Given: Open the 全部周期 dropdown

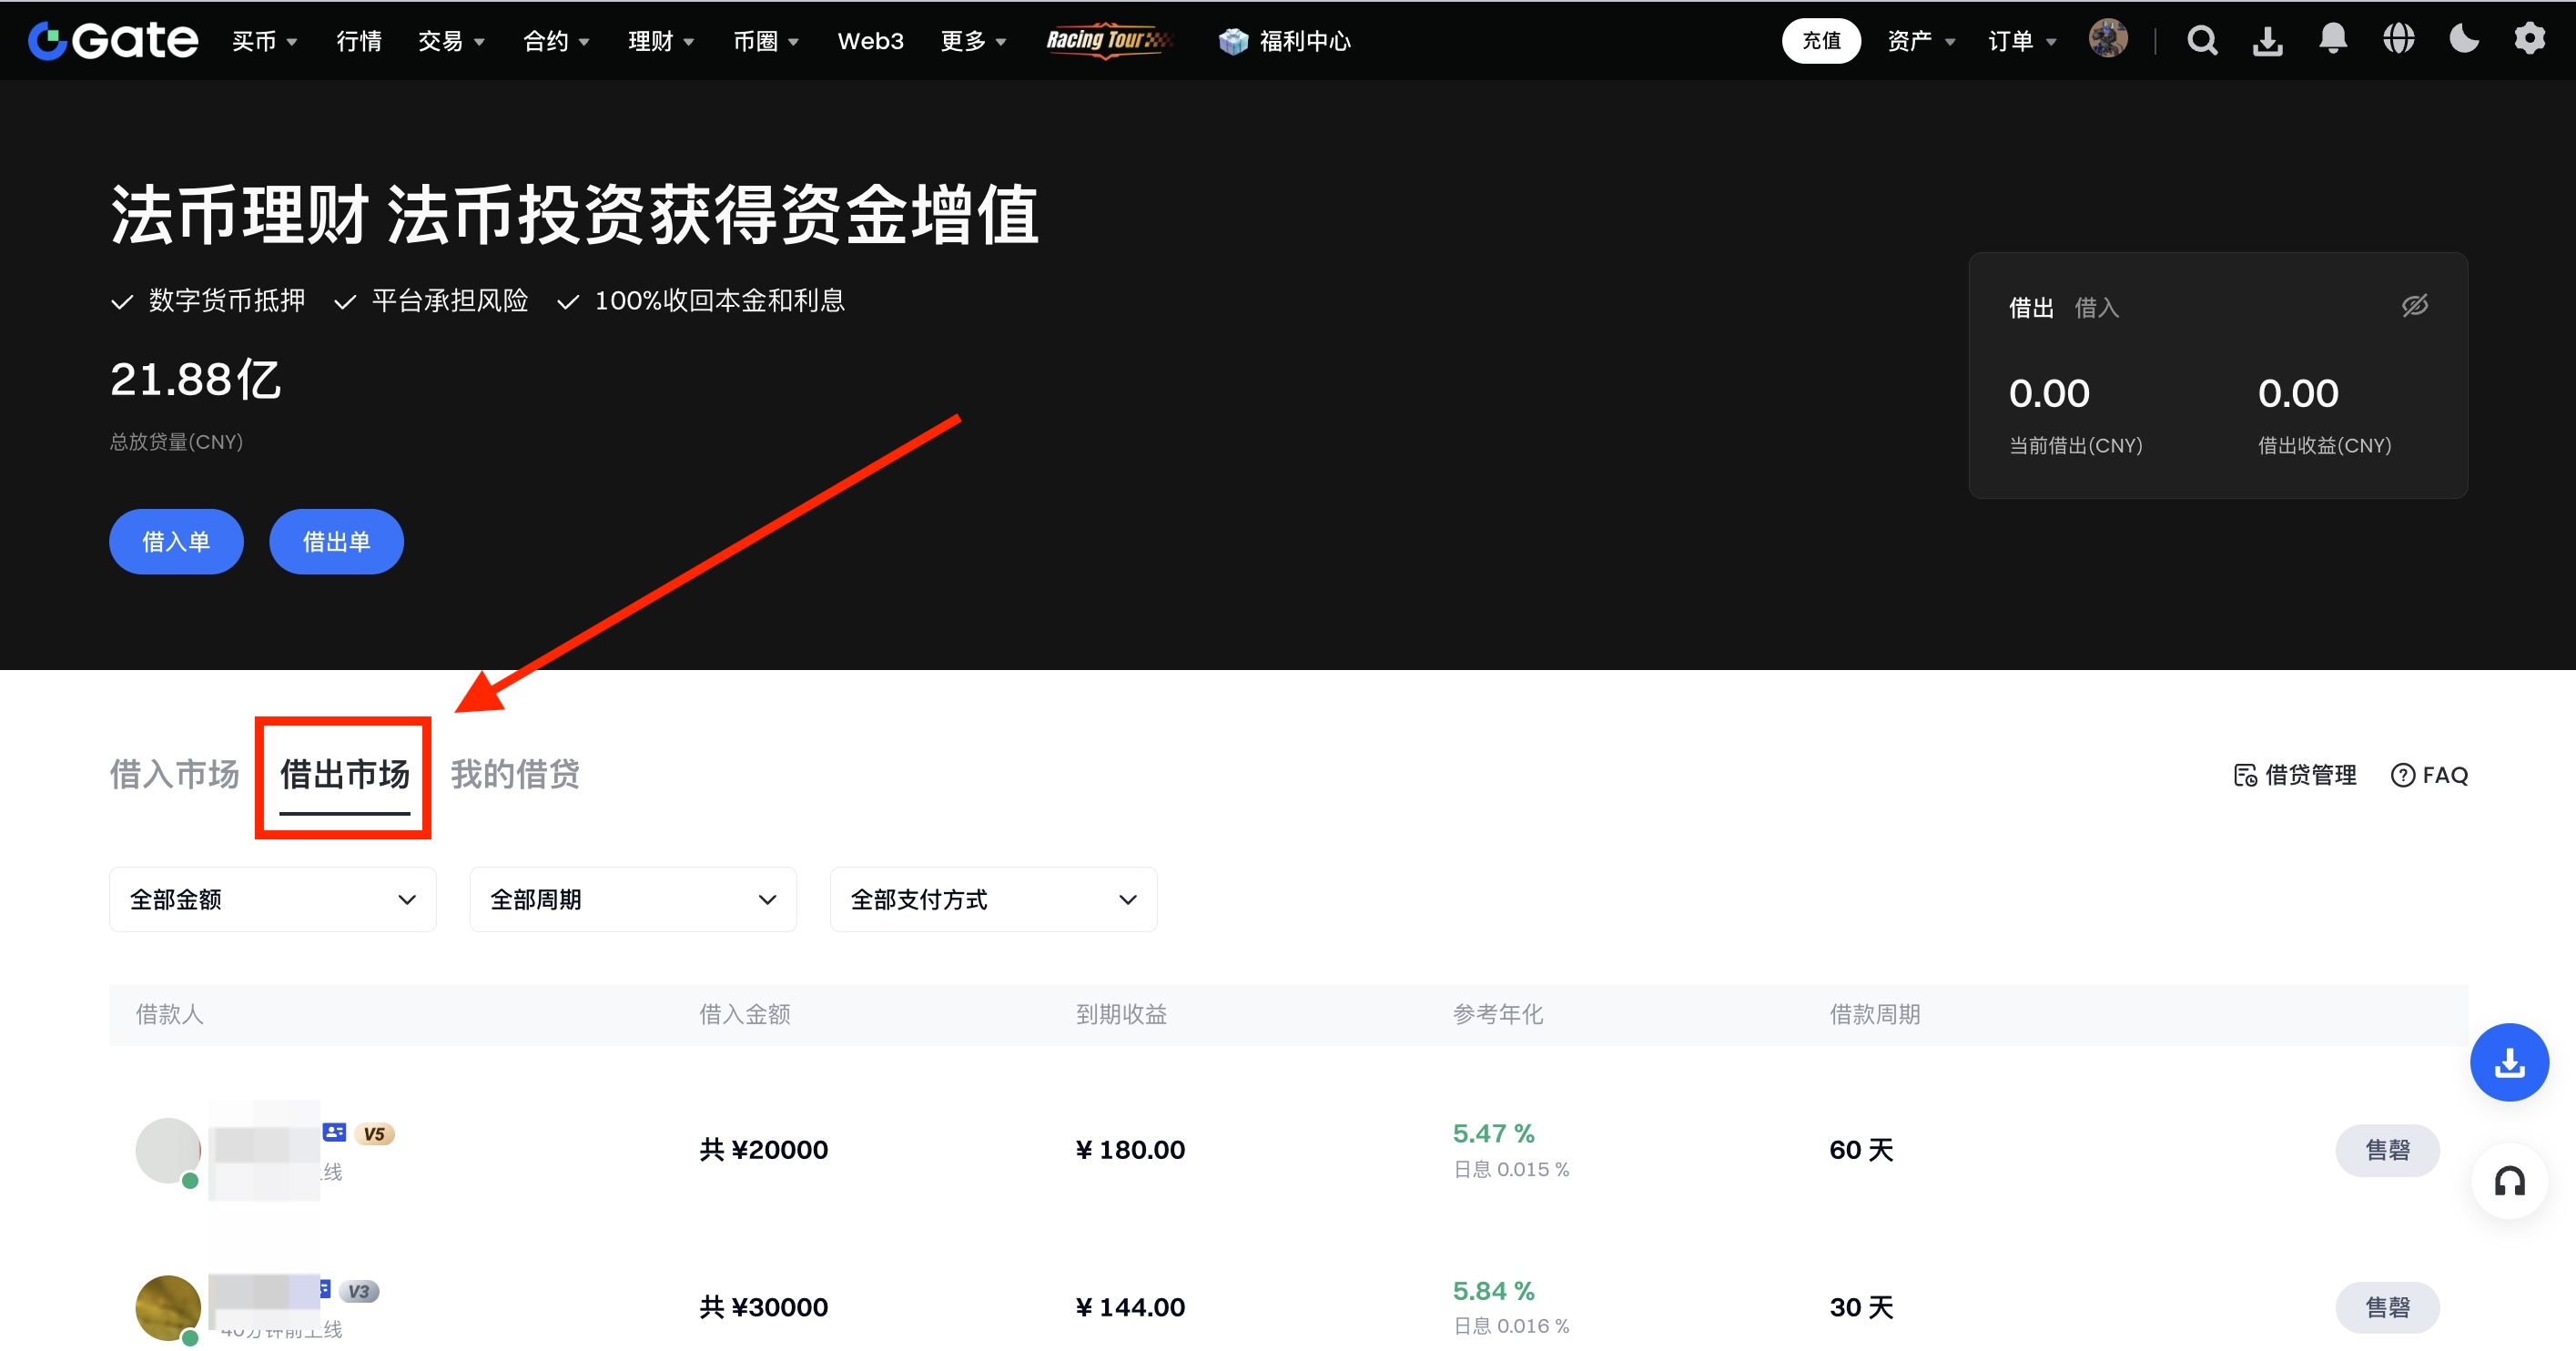Looking at the screenshot, I should [x=632, y=899].
